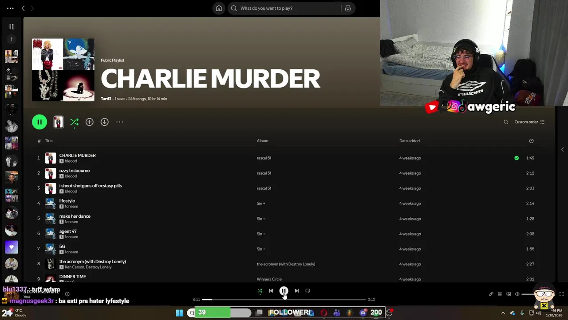Open Opera browser from taskbar
This screenshot has height=320, width=568.
[324, 313]
